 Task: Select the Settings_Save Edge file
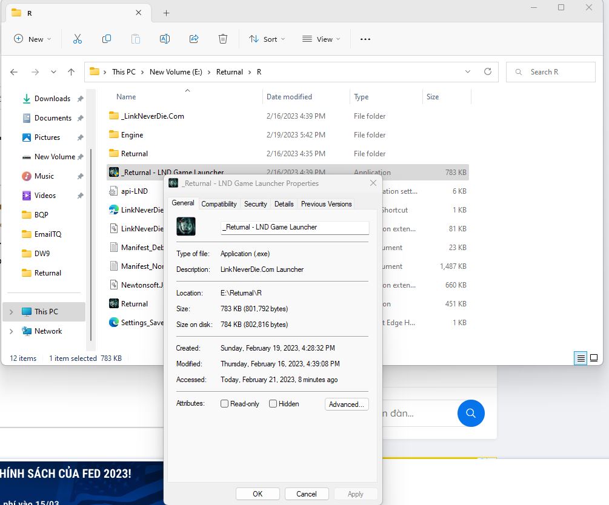[136, 322]
